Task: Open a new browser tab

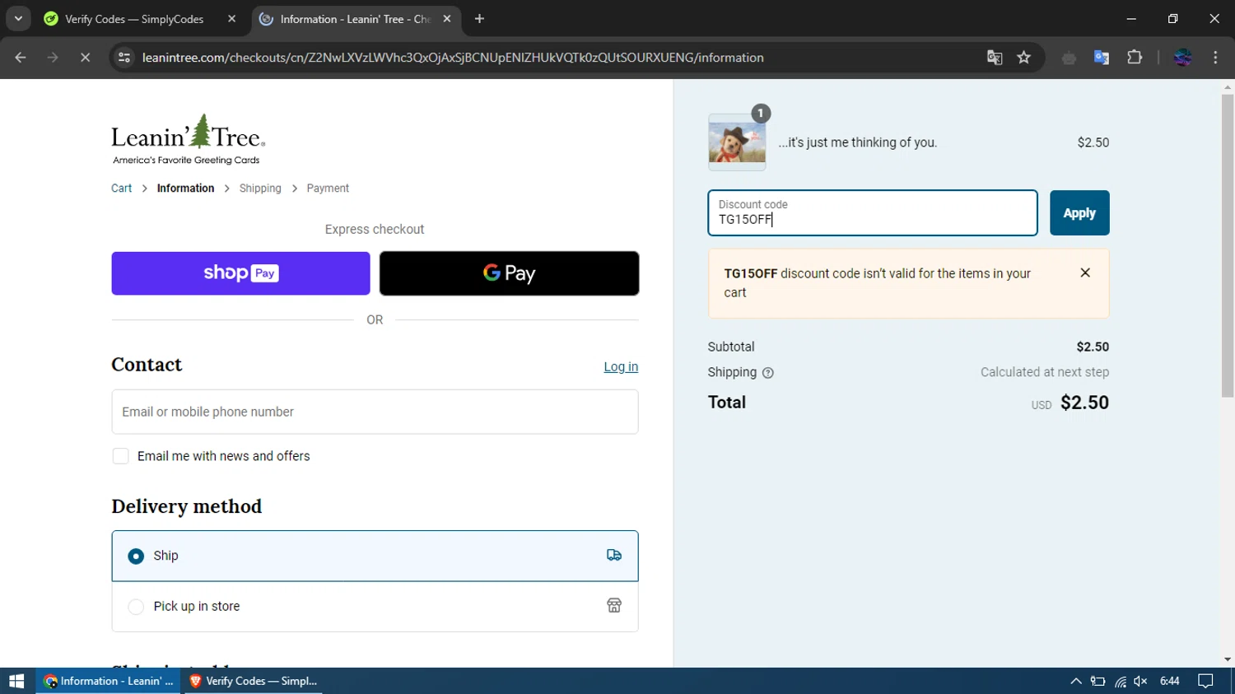Action: (479, 19)
